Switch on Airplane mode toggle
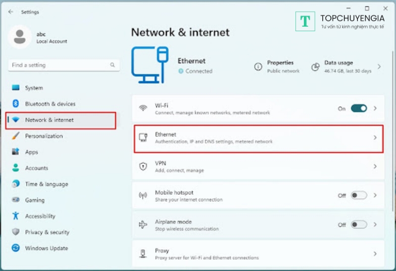This screenshot has width=396, height=271. coord(359,225)
